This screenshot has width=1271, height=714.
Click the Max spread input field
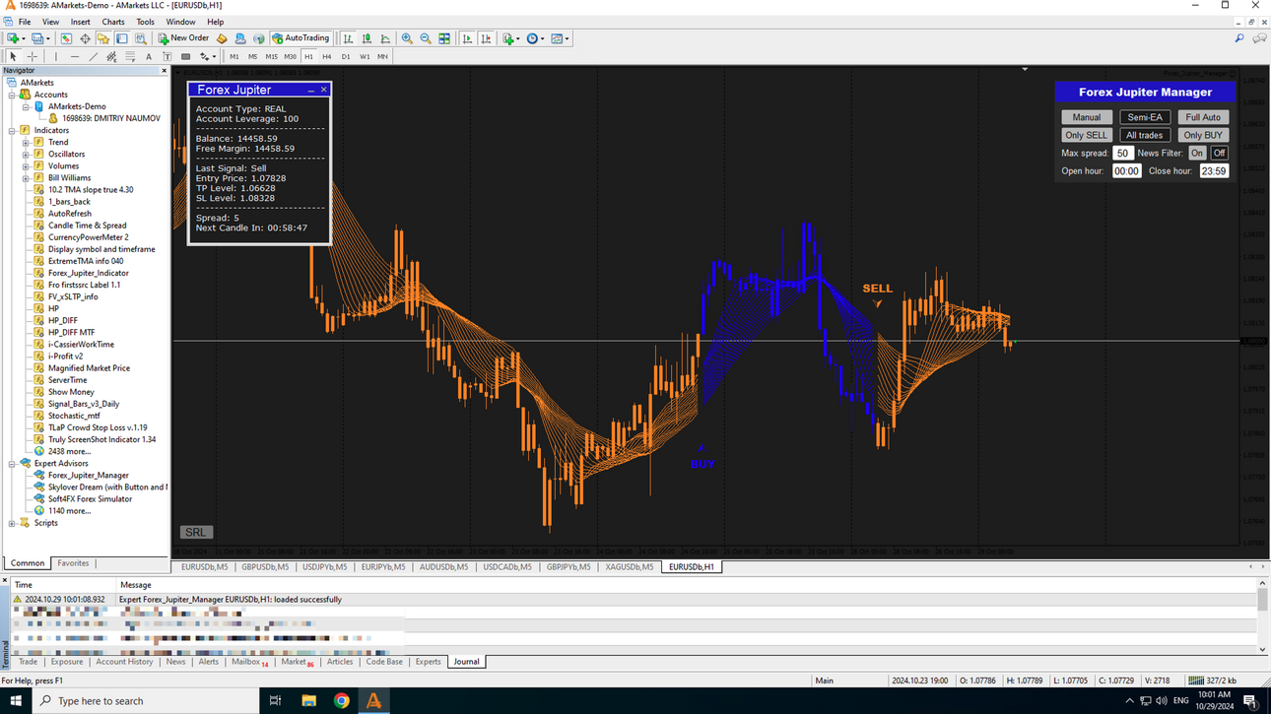pyautogui.click(x=1123, y=153)
